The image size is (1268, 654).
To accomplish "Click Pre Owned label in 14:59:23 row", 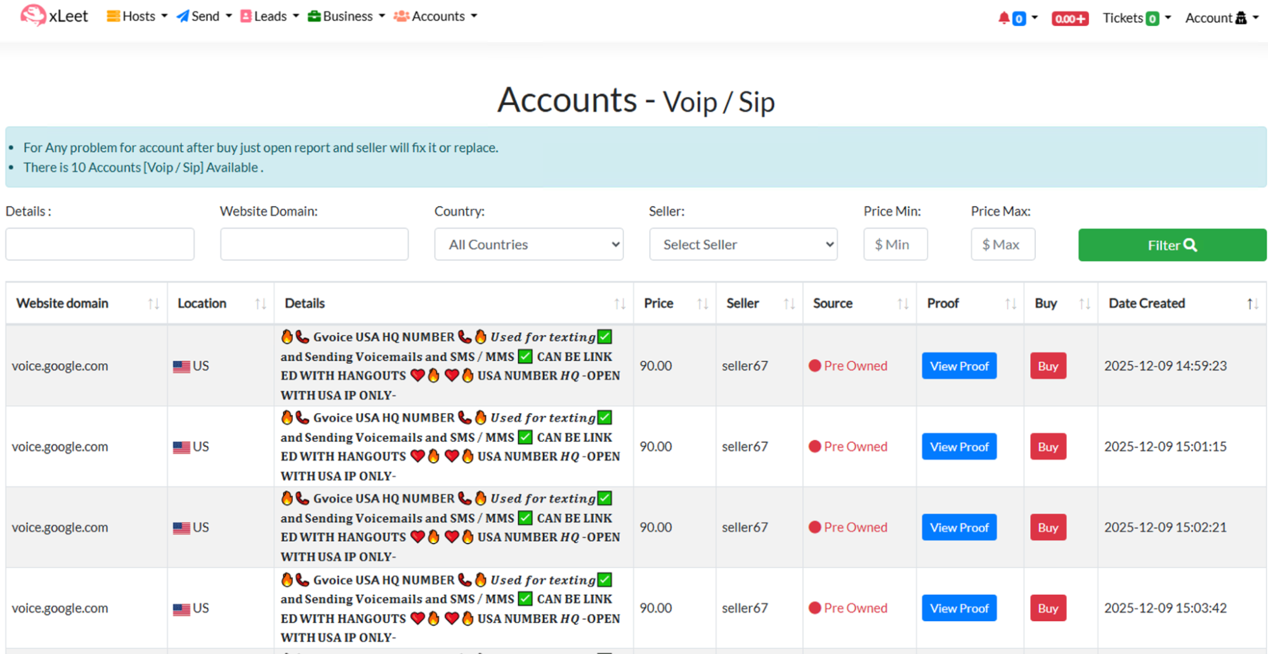I will (x=855, y=366).
